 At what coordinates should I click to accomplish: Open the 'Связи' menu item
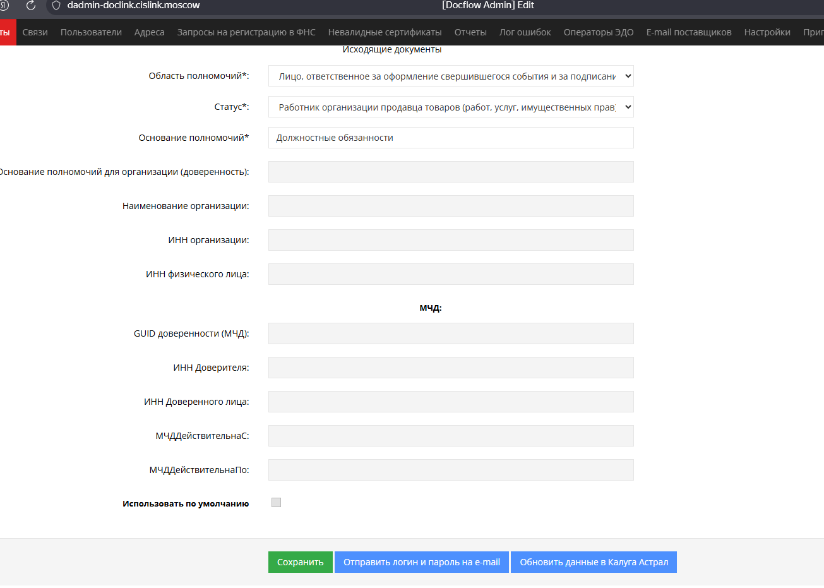click(x=35, y=32)
